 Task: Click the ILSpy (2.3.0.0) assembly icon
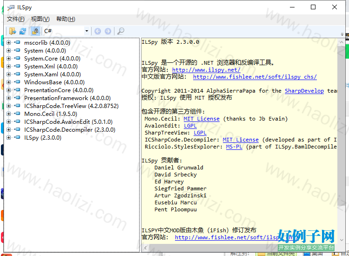[17, 137]
